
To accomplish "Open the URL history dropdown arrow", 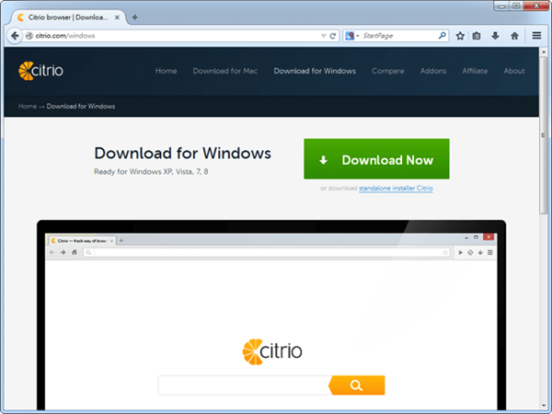I will [323, 36].
